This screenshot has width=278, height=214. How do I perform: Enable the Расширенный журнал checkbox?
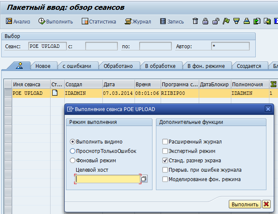(x=165, y=142)
